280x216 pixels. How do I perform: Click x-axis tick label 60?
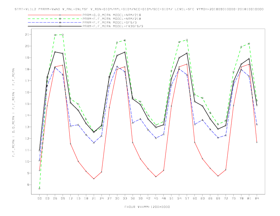click(x=195, y=198)
